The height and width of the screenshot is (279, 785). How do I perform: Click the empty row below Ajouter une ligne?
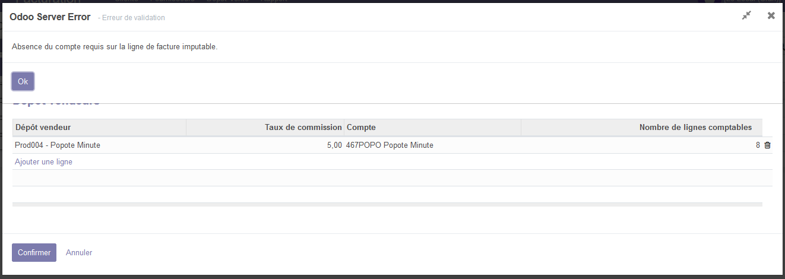pyautogui.click(x=392, y=178)
